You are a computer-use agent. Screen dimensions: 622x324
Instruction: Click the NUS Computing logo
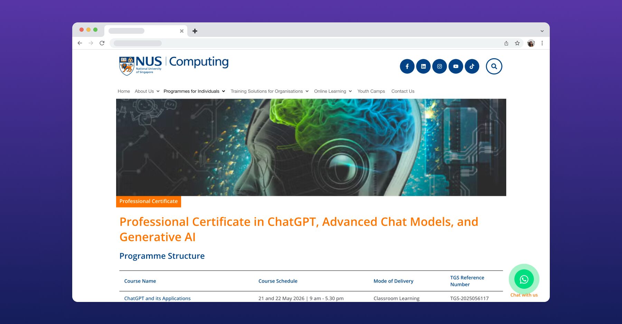pyautogui.click(x=173, y=64)
